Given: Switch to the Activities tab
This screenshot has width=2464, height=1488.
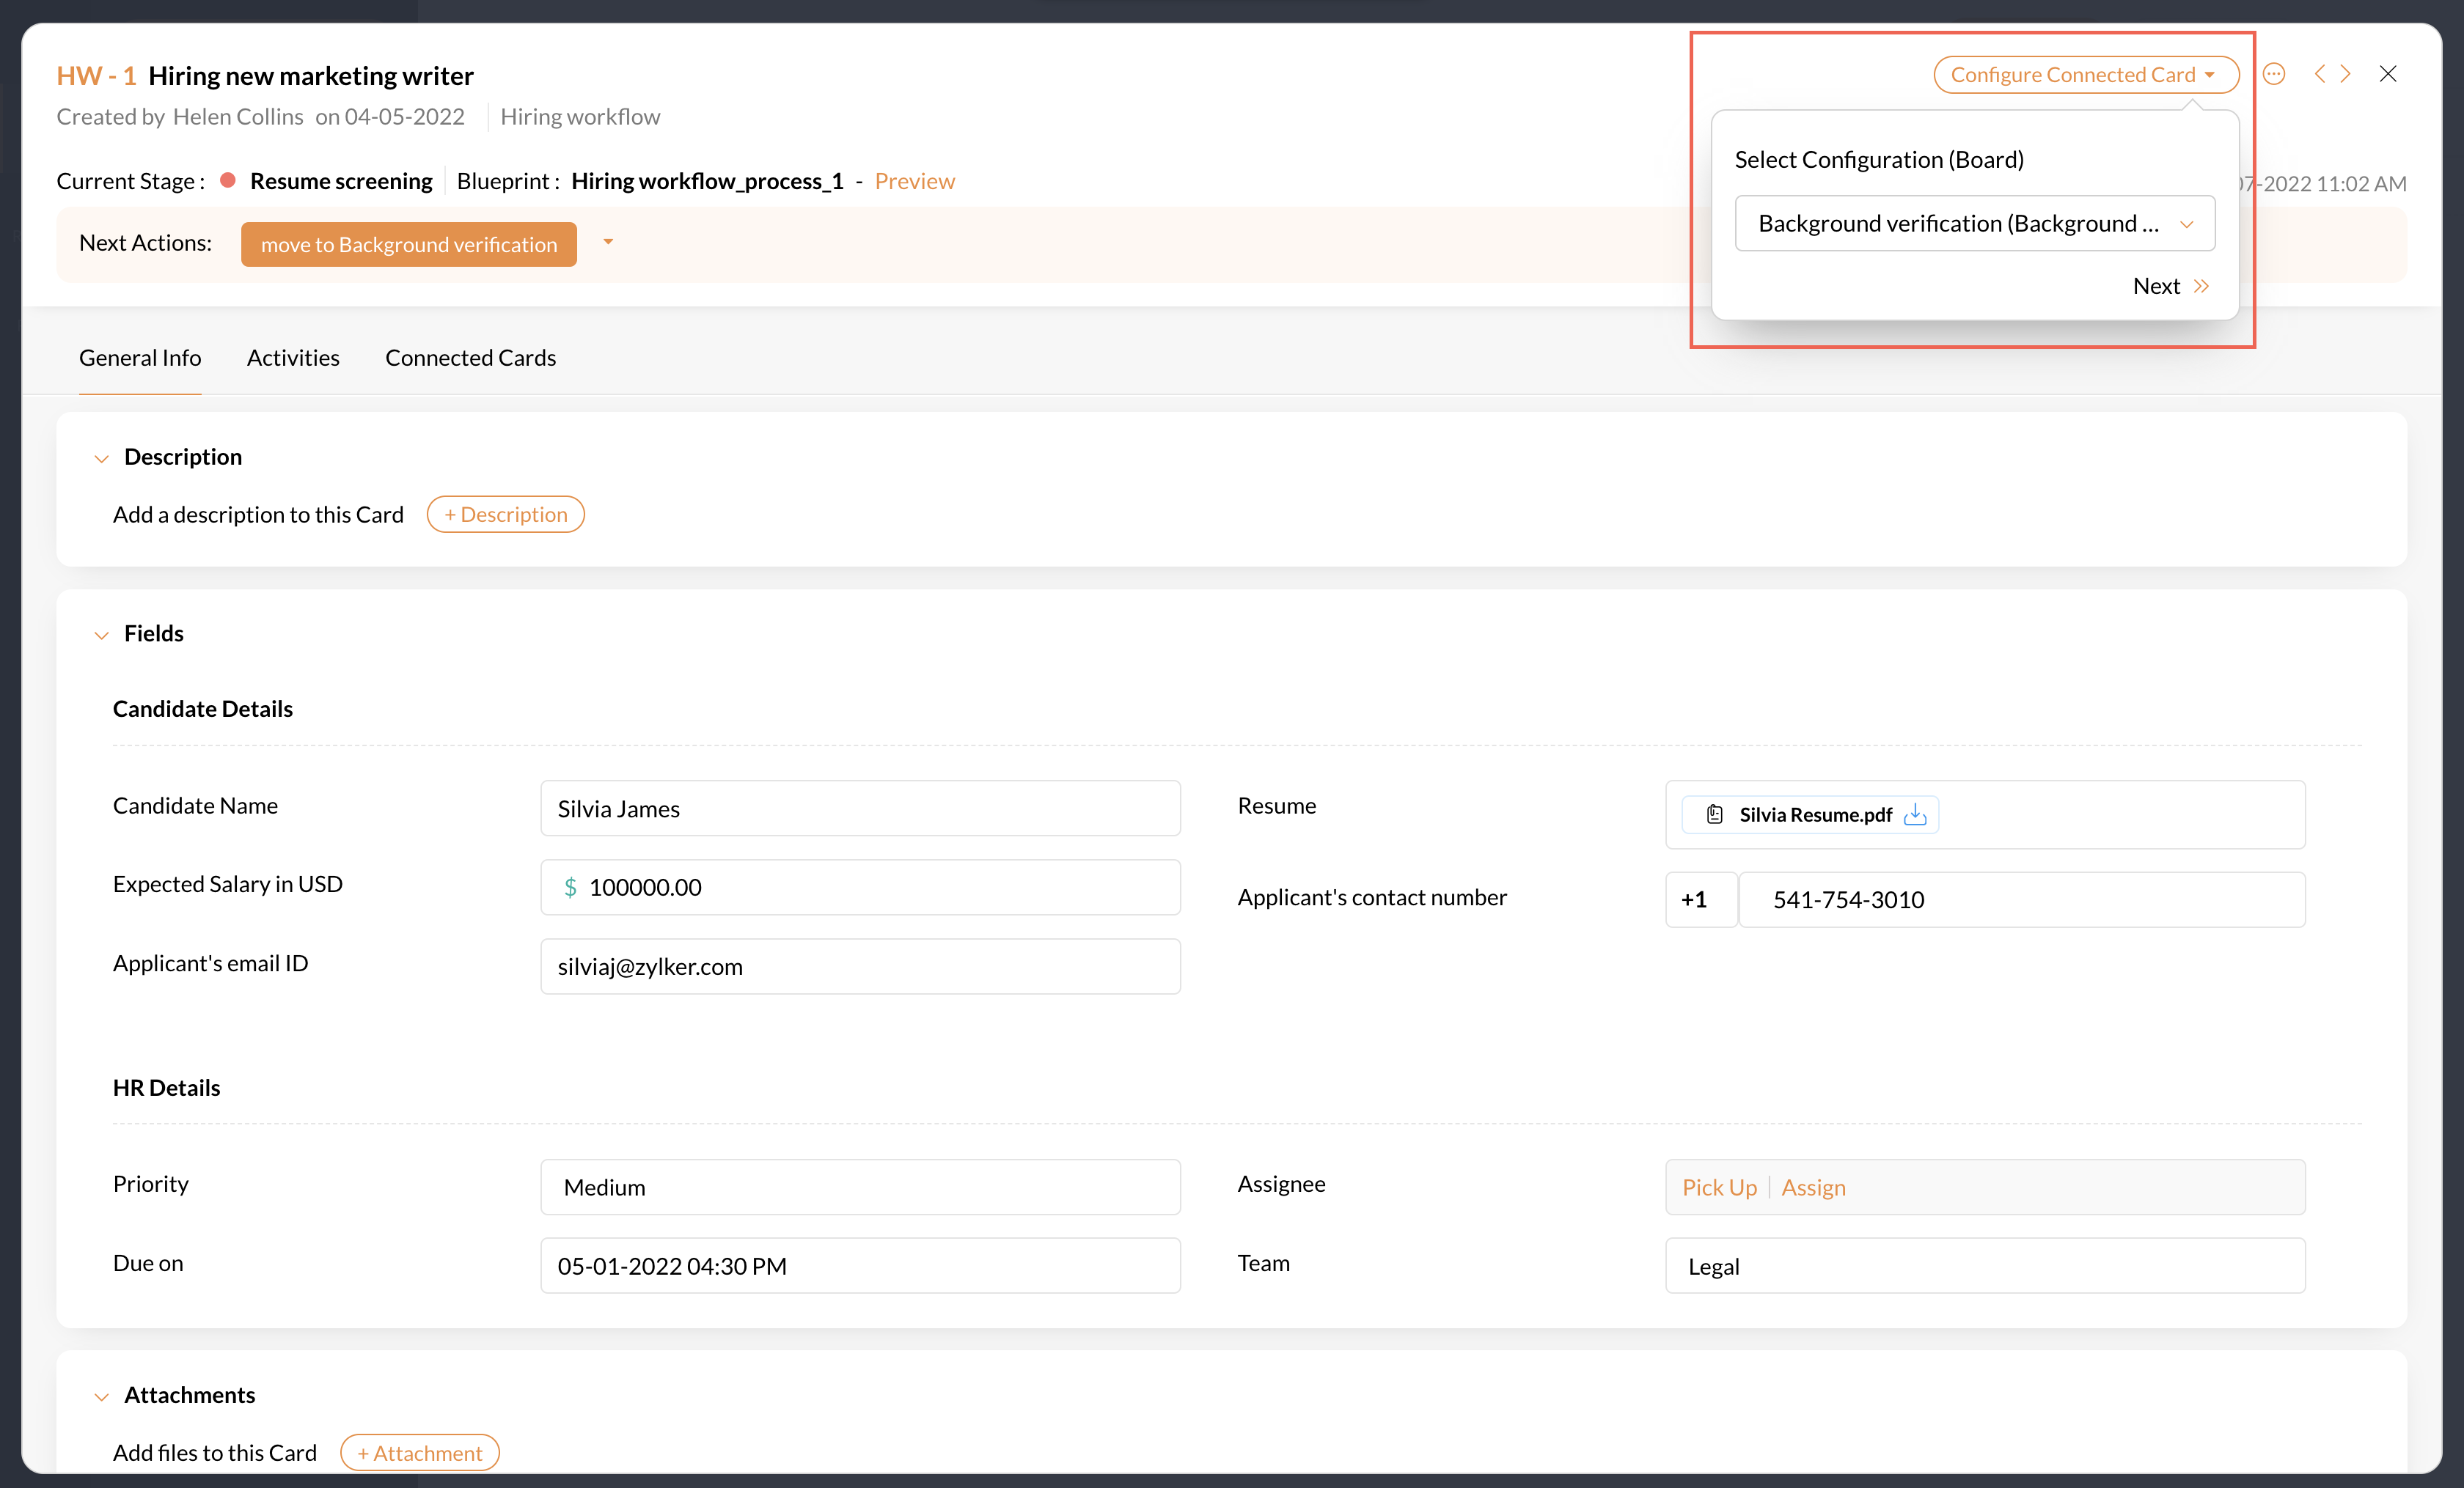Looking at the screenshot, I should (293, 358).
